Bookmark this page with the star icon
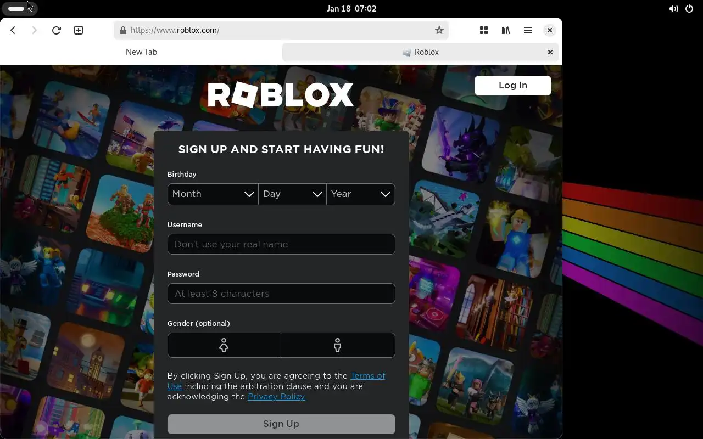Viewport: 703px width, 439px height. click(x=439, y=30)
